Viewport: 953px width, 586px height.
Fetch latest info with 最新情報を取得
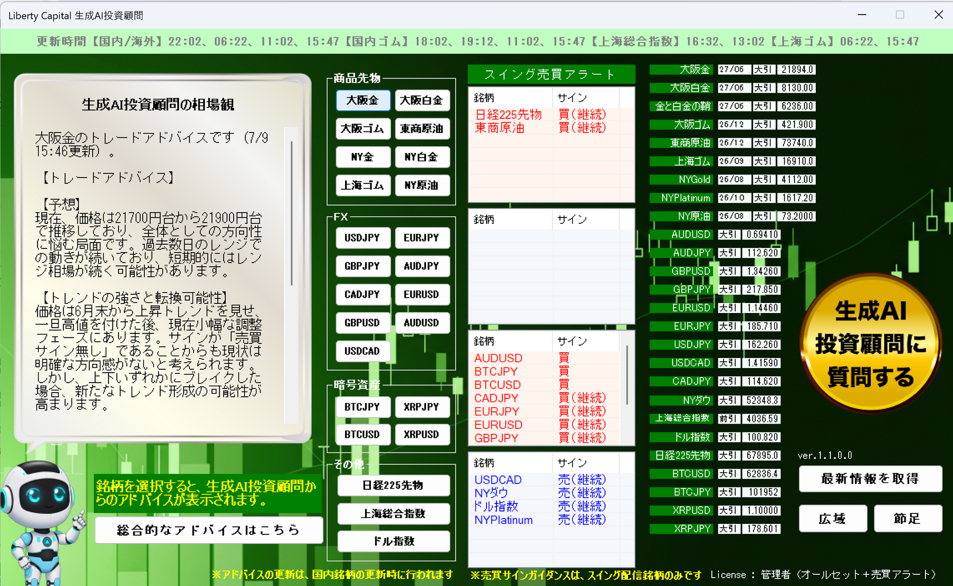[870, 479]
